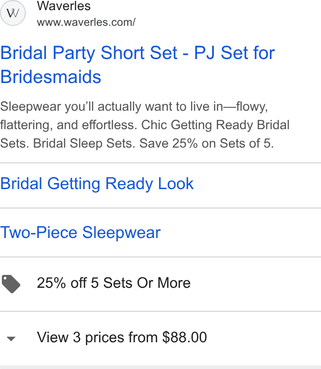Click the $88.00 starting price text
This screenshot has height=369, width=321.
coord(184,337)
